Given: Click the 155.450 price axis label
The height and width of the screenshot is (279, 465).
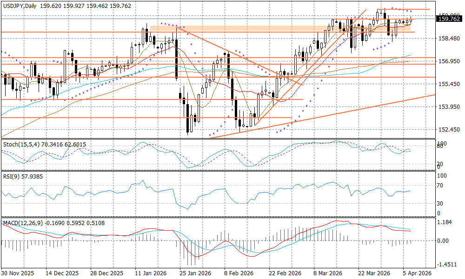Looking at the screenshot, I should point(449,84).
